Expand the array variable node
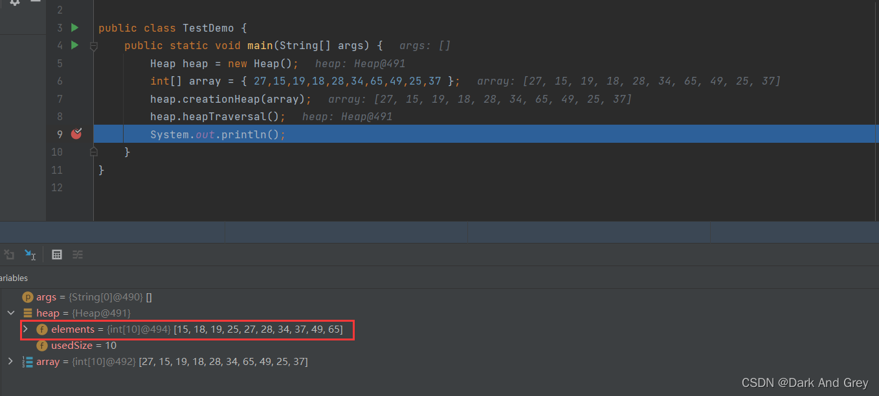879x396 pixels. tap(10, 362)
